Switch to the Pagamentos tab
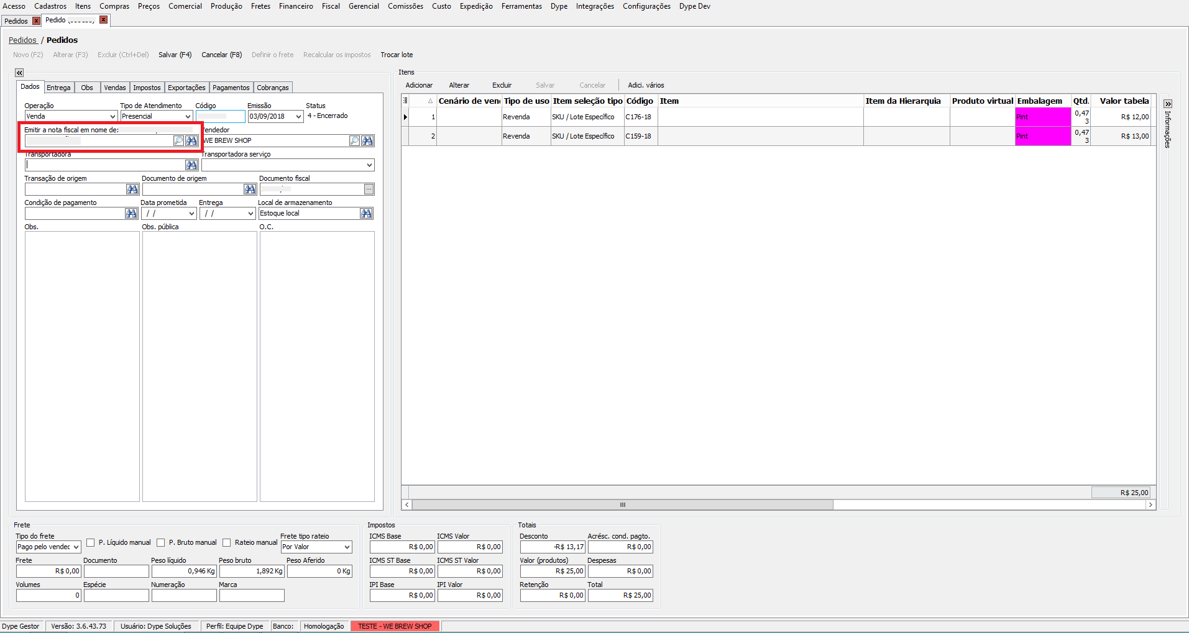The image size is (1189, 633). point(231,88)
